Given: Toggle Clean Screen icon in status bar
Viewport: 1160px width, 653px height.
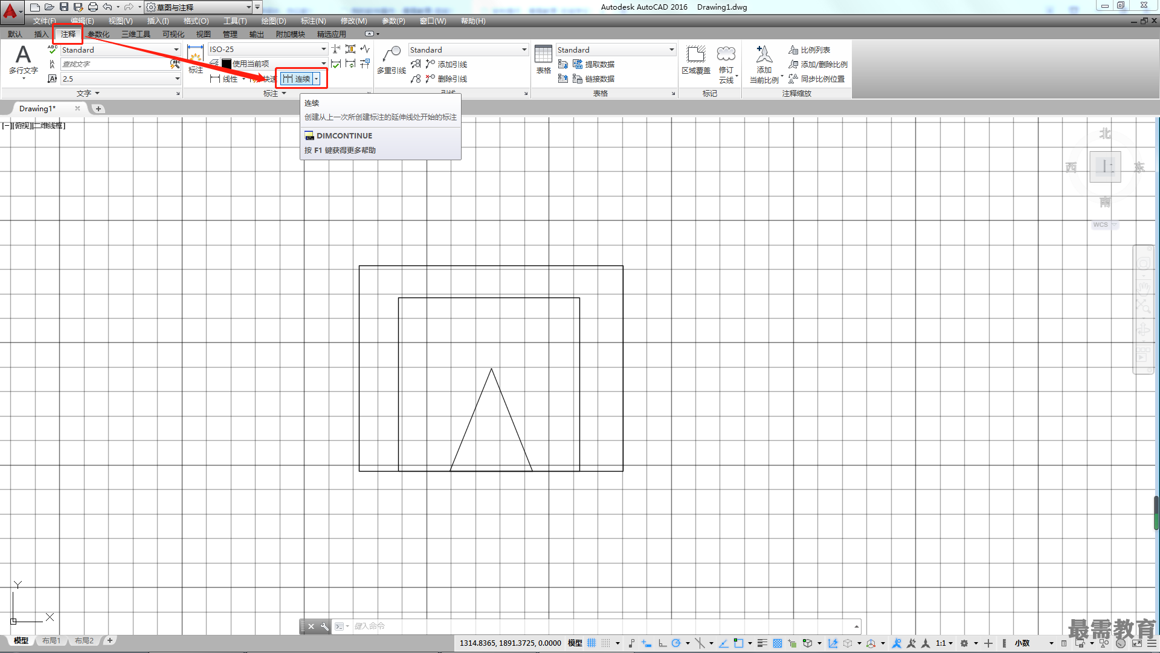Looking at the screenshot, I should pos(1137,643).
